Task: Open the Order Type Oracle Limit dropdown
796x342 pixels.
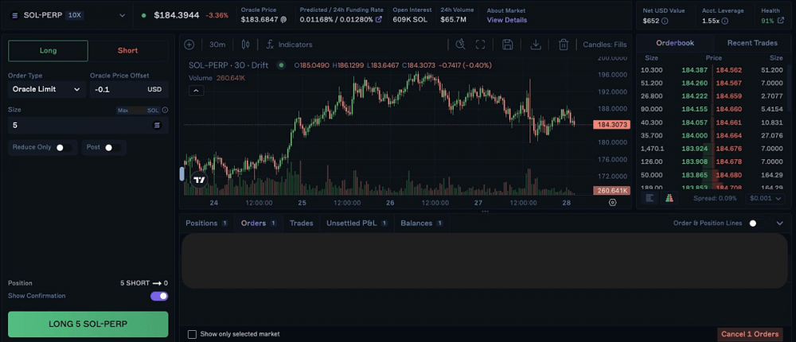Action: coord(47,89)
